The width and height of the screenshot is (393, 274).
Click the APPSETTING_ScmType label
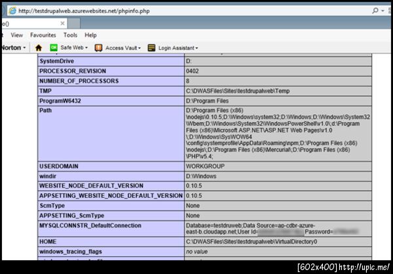pos(71,216)
